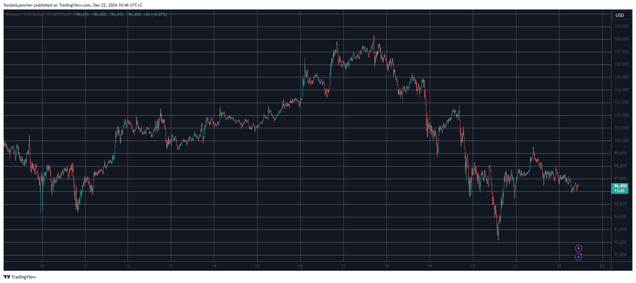The height and width of the screenshot is (283, 636).
Task: Click the purple sparkle indicator icon
Action: 578,248
